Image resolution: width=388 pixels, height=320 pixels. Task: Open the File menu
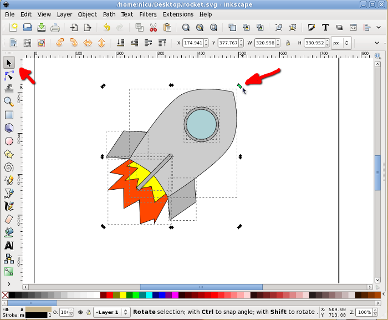click(x=9, y=14)
